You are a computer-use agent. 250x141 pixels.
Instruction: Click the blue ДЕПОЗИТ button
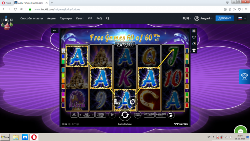click(224, 18)
